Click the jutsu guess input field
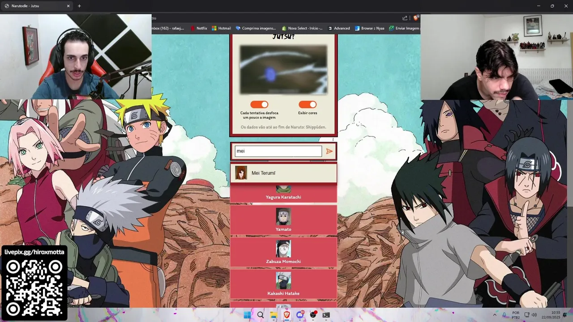The image size is (573, 322). point(278,151)
